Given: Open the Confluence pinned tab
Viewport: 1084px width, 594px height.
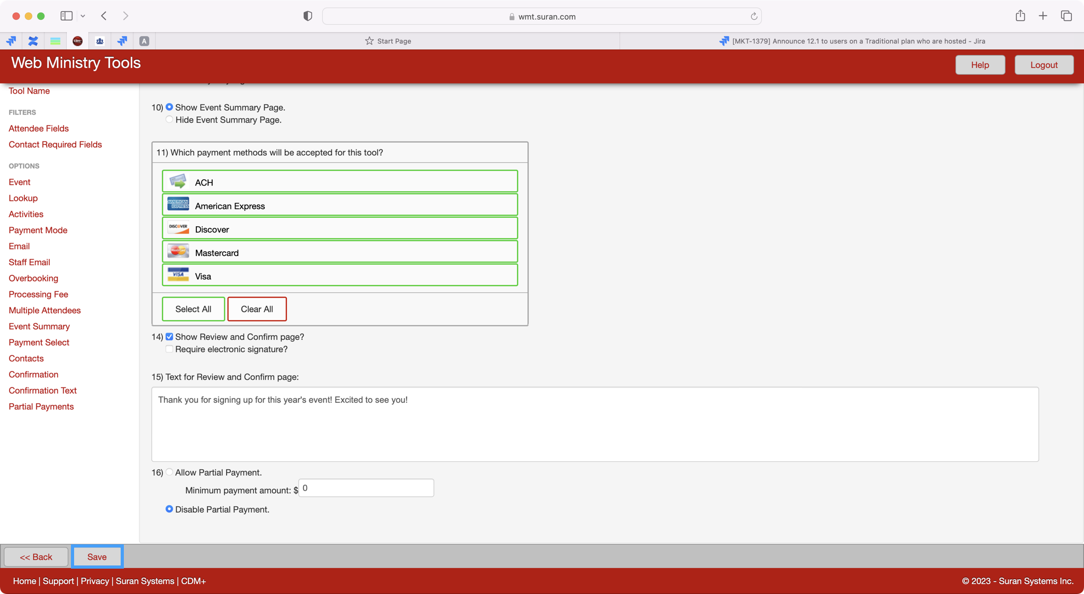Looking at the screenshot, I should click(33, 41).
